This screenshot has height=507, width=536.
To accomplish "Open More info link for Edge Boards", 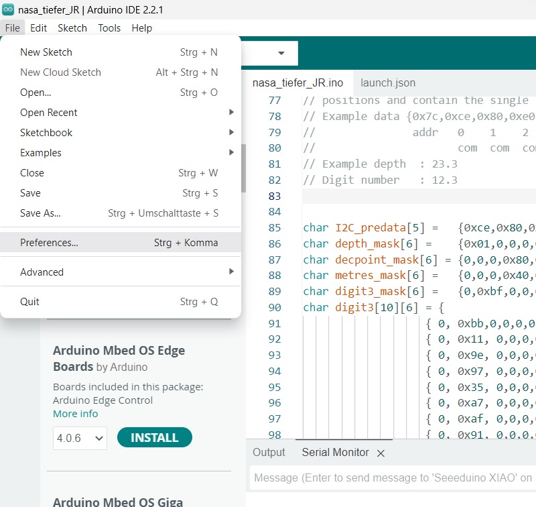I will pyautogui.click(x=76, y=414).
